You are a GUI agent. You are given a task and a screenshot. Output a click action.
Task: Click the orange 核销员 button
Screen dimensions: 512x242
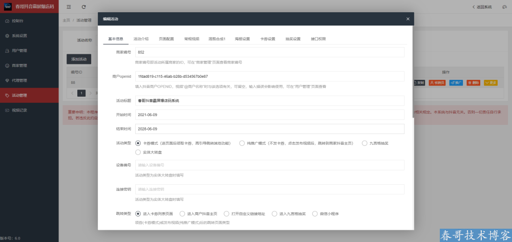[437, 83]
